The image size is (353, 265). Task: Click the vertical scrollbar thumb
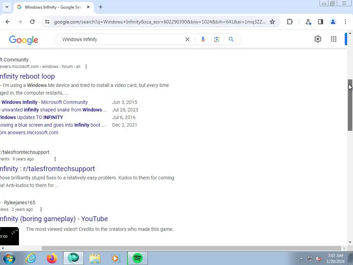pos(350,105)
